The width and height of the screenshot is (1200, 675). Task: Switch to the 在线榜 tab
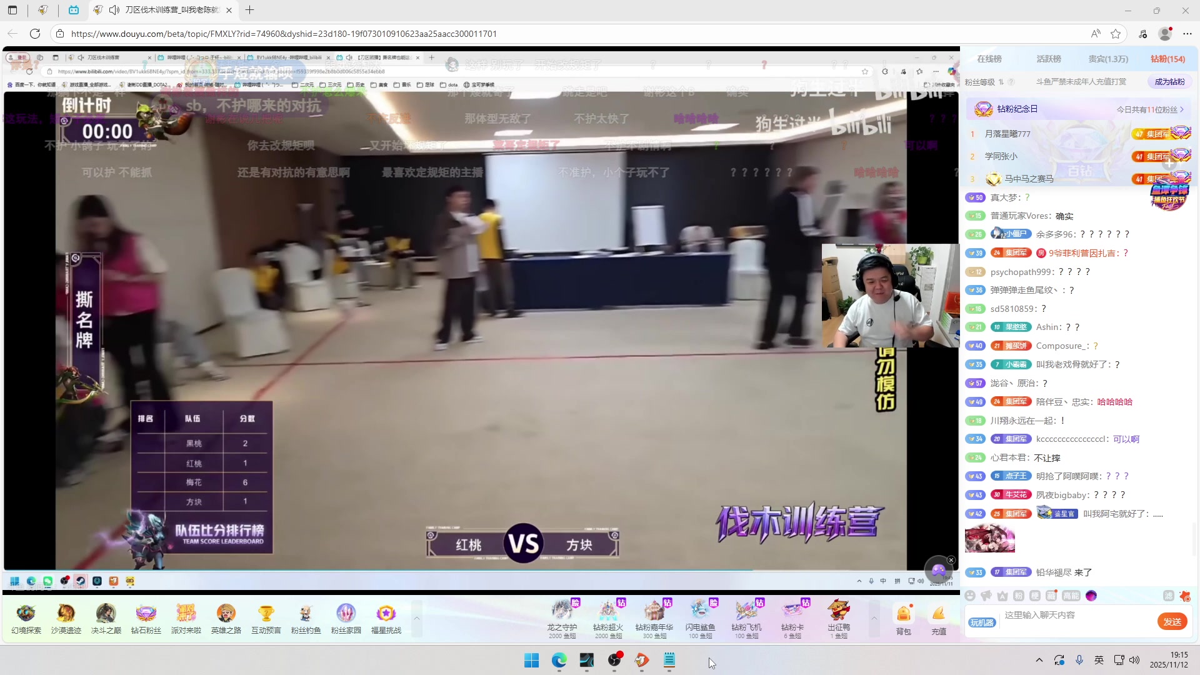click(x=991, y=59)
